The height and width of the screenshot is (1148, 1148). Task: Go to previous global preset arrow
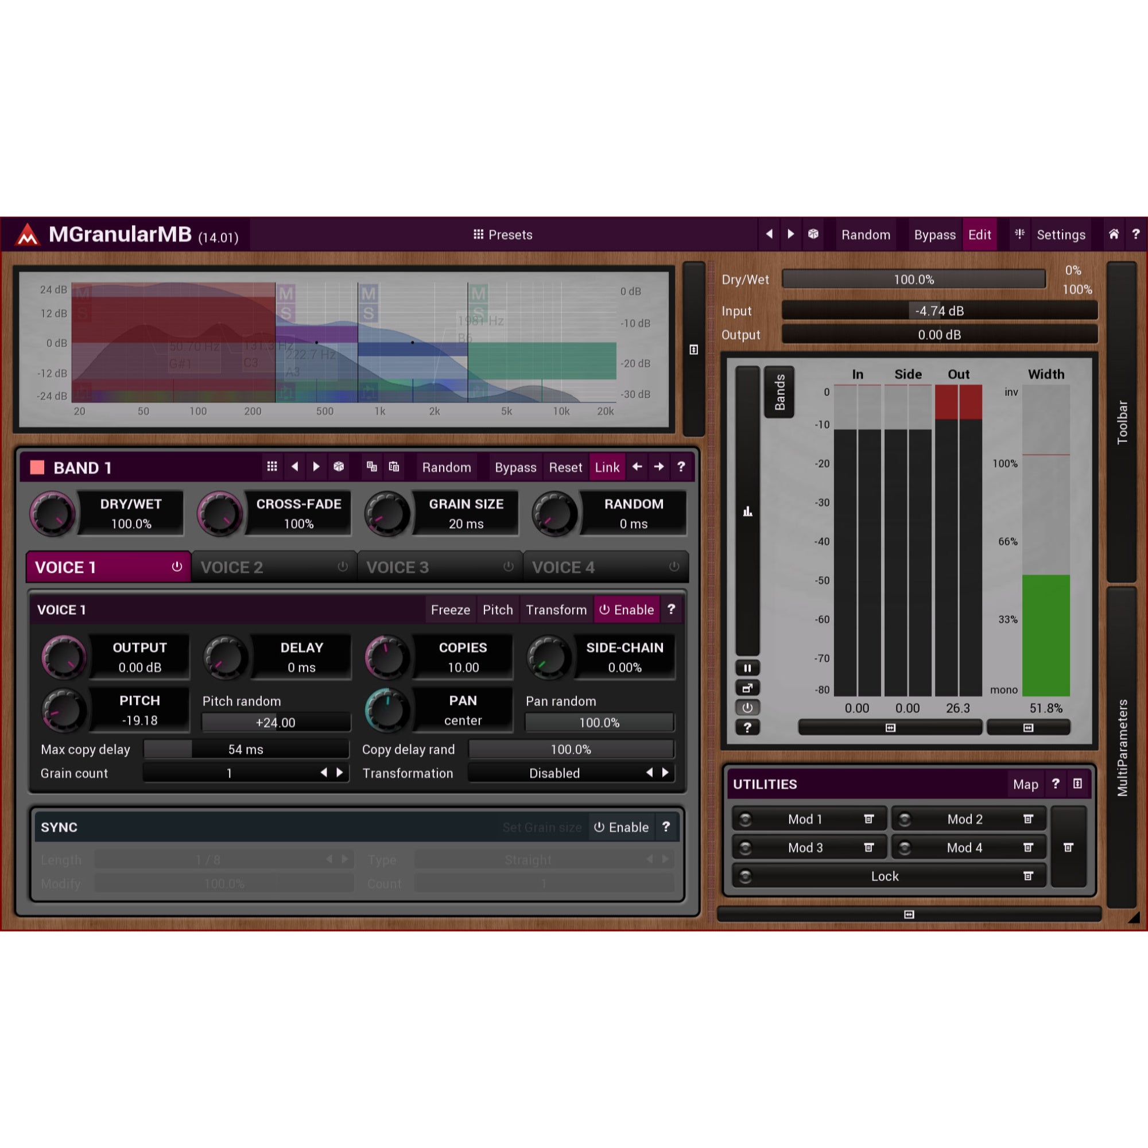coord(769,234)
